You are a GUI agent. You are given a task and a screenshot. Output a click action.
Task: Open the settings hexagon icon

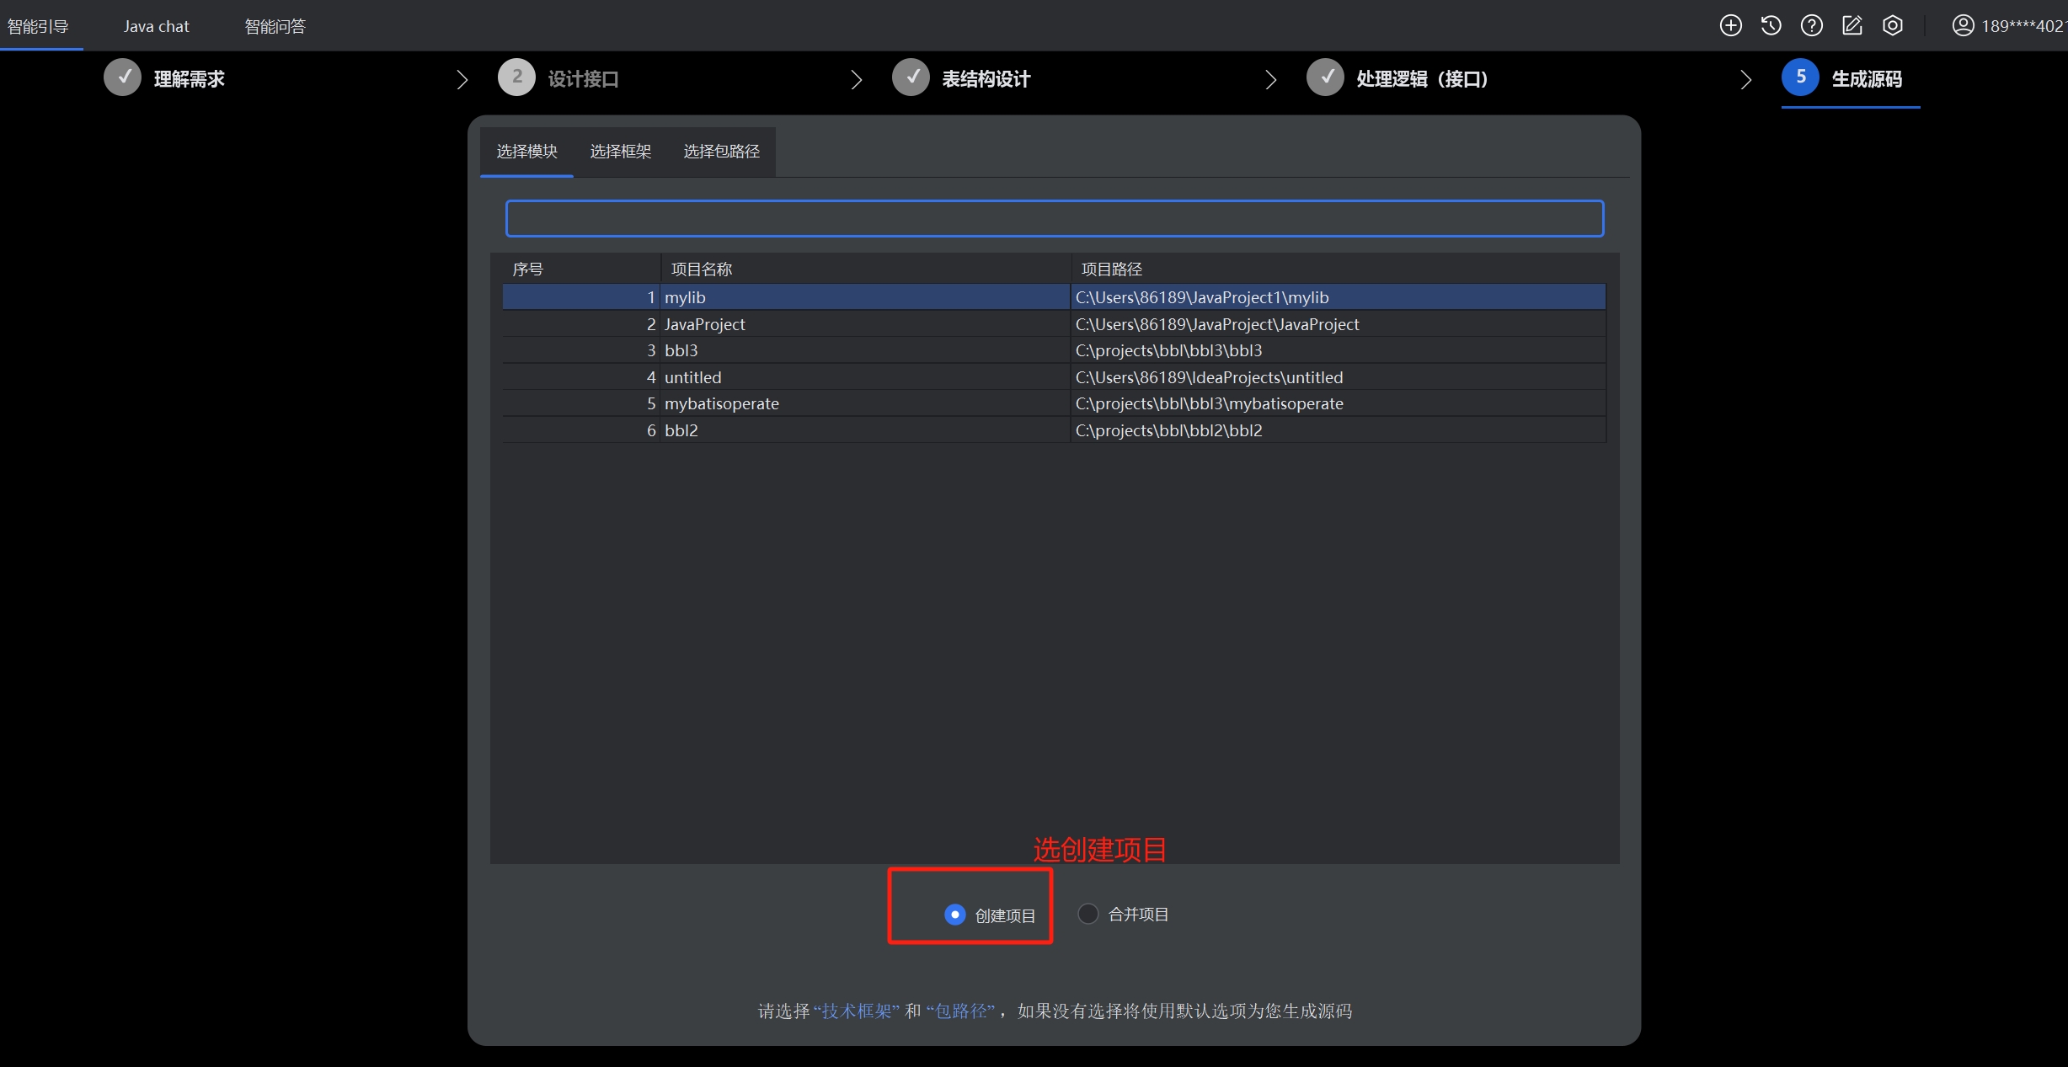click(1892, 25)
